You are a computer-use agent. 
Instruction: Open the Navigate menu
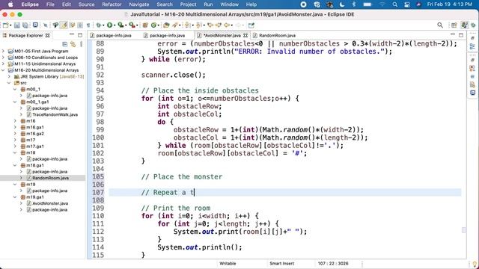pyautogui.click(x=139, y=4)
